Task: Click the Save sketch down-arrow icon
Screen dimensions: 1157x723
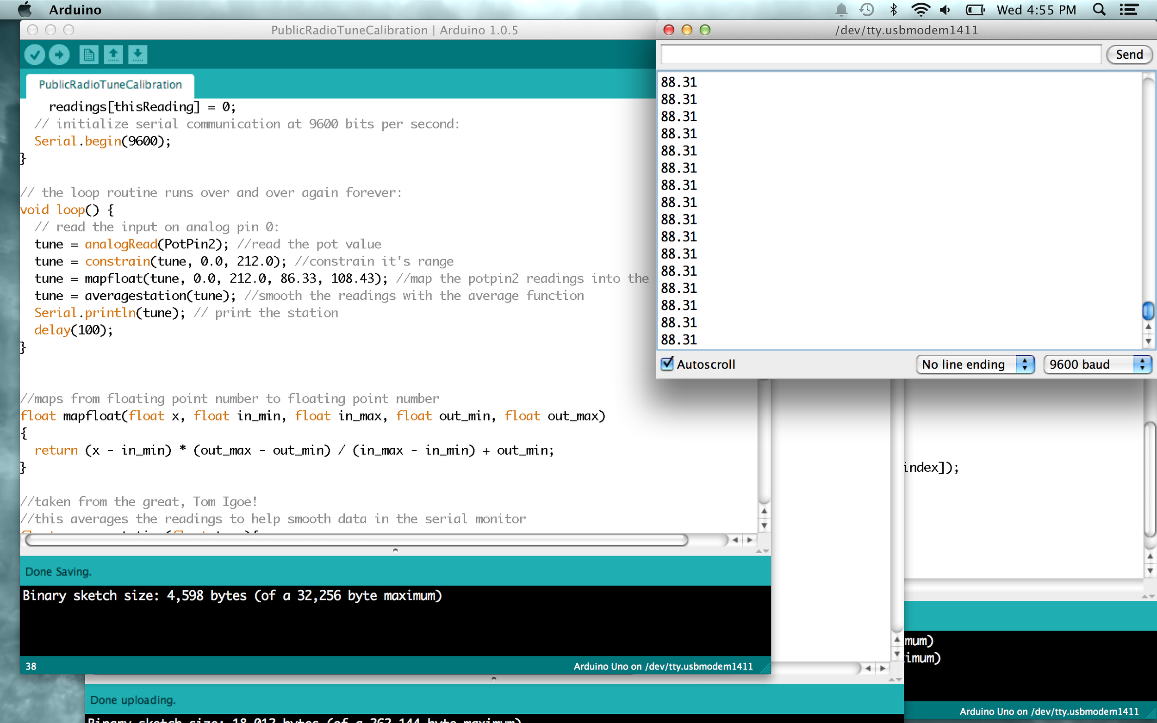Action: pyautogui.click(x=138, y=55)
